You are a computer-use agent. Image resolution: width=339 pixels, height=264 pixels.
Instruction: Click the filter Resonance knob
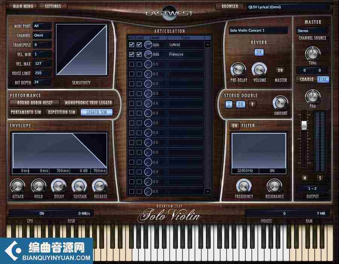point(274,186)
